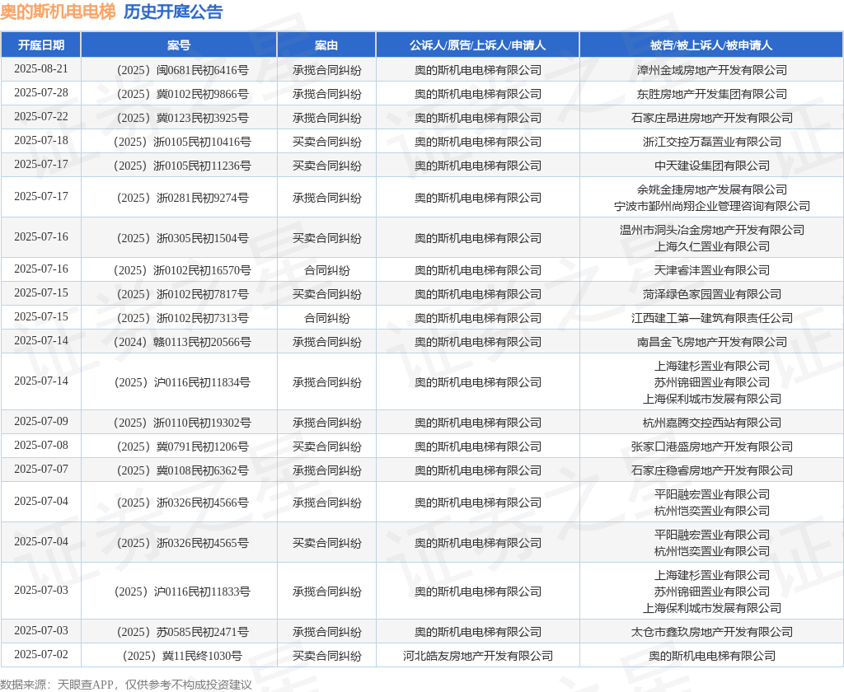Viewport: 844px width, 692px height.
Task: Click the orange title 奥的斯机电电梯
Action: pyautogui.click(x=58, y=12)
